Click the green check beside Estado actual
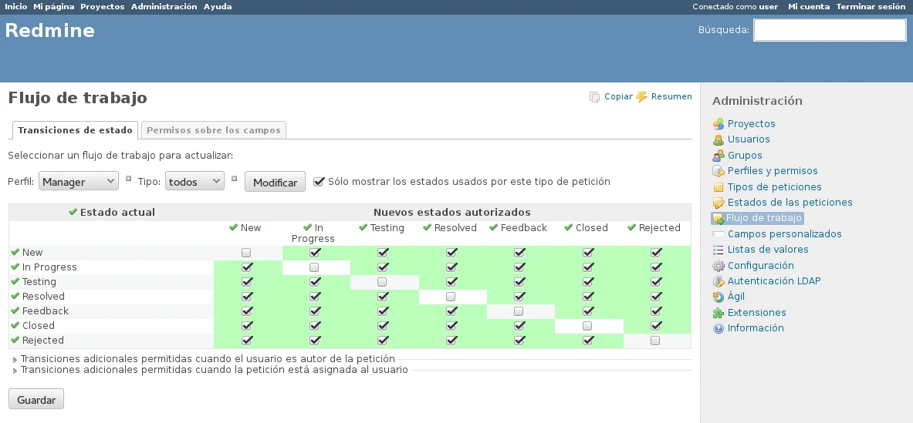The height and width of the screenshot is (423, 913). coord(73,212)
